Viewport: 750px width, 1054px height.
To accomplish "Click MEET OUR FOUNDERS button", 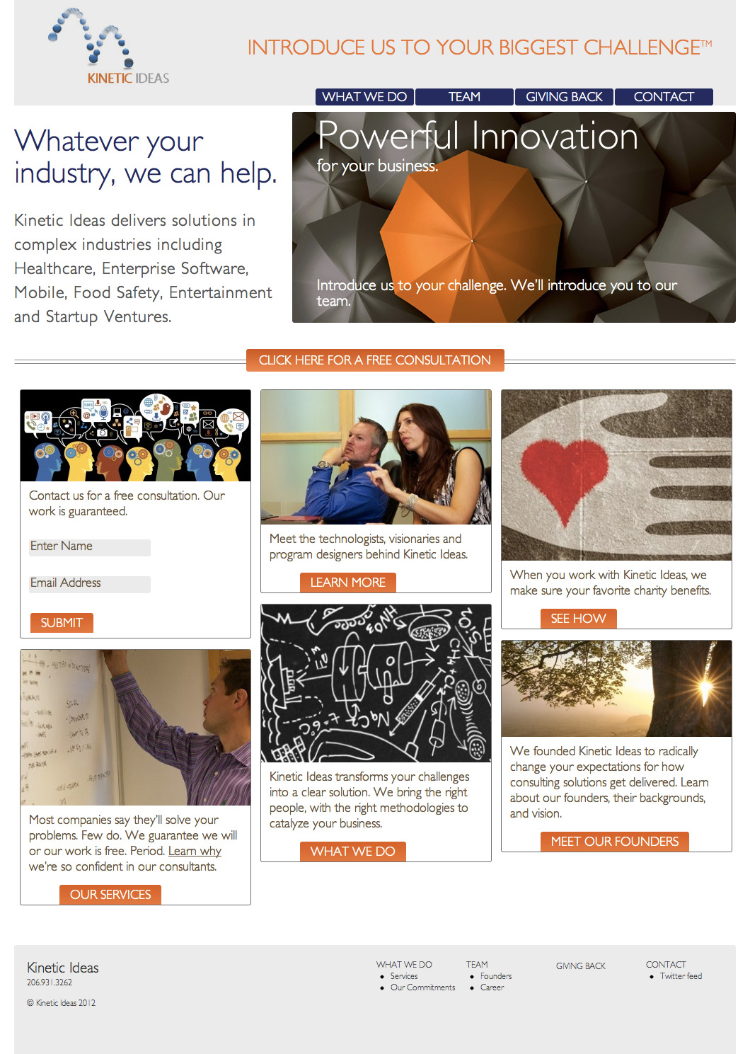I will coord(615,842).
